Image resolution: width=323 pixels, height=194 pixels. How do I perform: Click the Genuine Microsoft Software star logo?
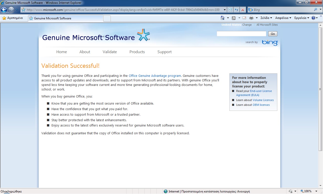tap(143, 35)
